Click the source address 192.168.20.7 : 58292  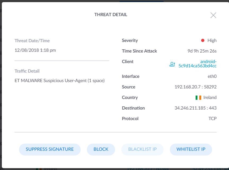click(195, 87)
